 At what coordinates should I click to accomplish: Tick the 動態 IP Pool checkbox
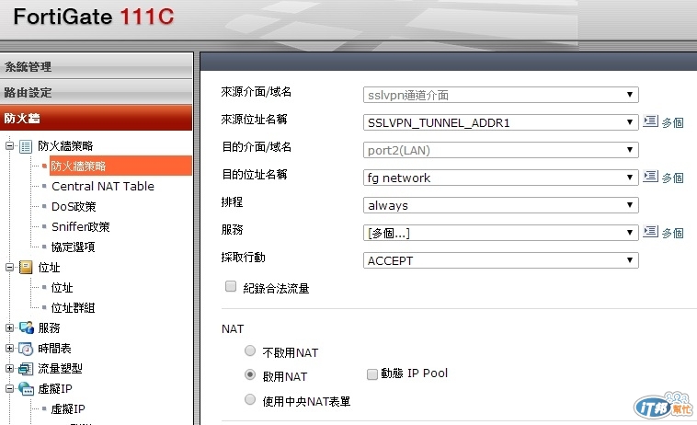tap(372, 374)
